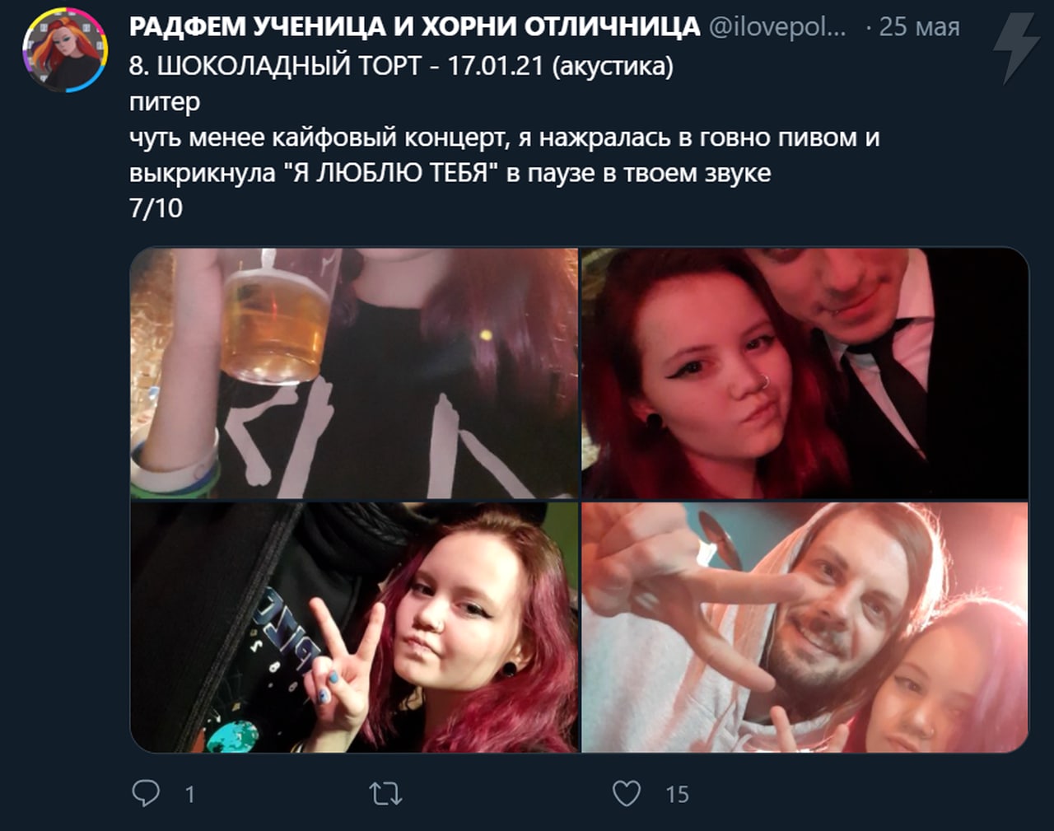Click the like count 15
Screen dimensions: 1054x831
(x=677, y=794)
